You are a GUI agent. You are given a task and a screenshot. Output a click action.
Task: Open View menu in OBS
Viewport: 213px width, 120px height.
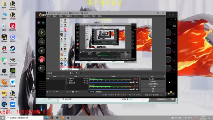tap(61, 16)
